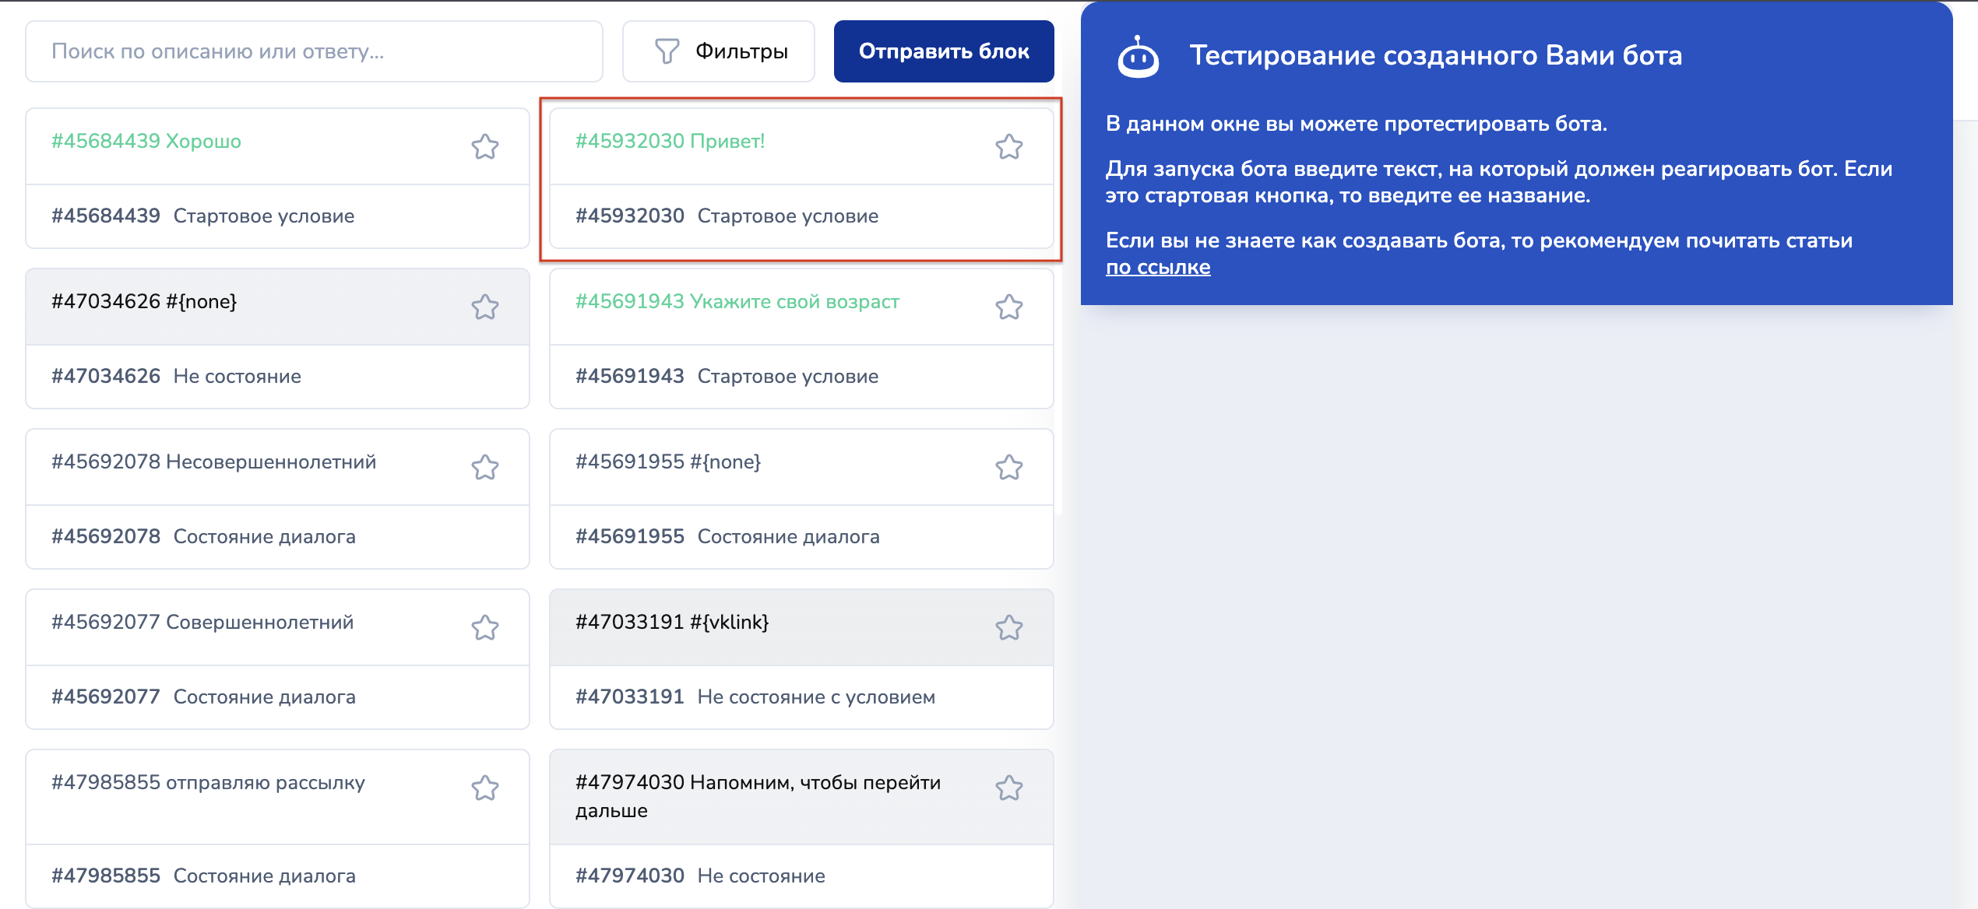Star the #45684439 Хорошо block
The image size is (1978, 909).
pyautogui.click(x=484, y=146)
